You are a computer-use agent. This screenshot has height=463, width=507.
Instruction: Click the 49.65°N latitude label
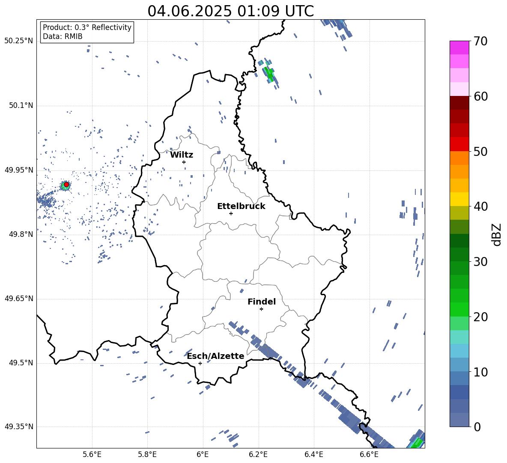point(19,299)
